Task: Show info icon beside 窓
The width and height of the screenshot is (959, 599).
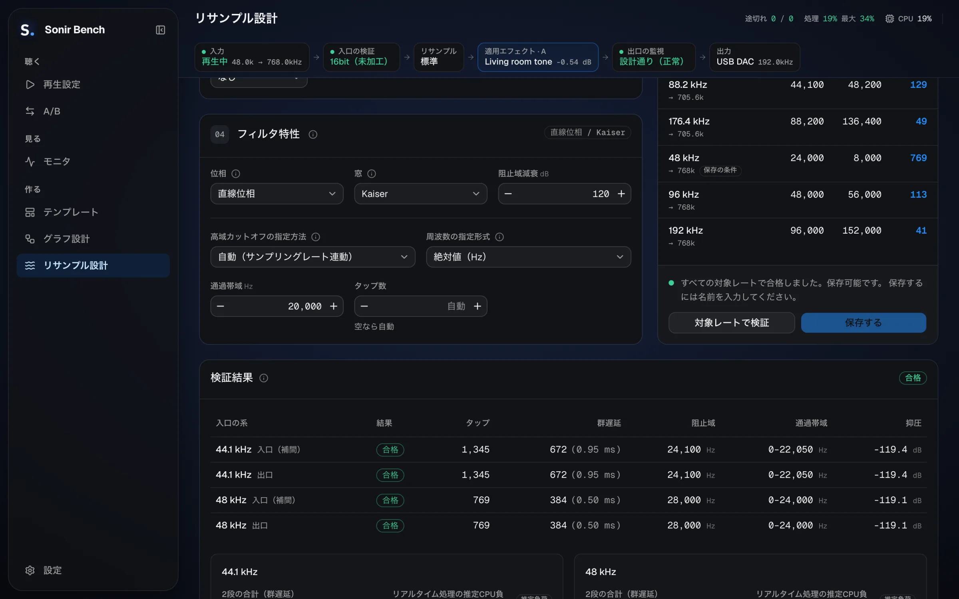Action: pos(372,174)
